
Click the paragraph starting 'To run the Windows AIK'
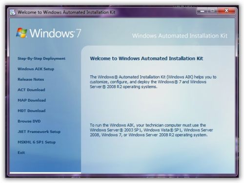pos(151,130)
